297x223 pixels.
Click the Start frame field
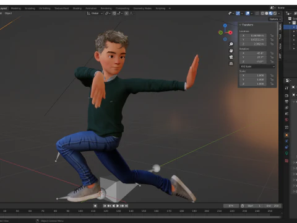tap(254, 206)
